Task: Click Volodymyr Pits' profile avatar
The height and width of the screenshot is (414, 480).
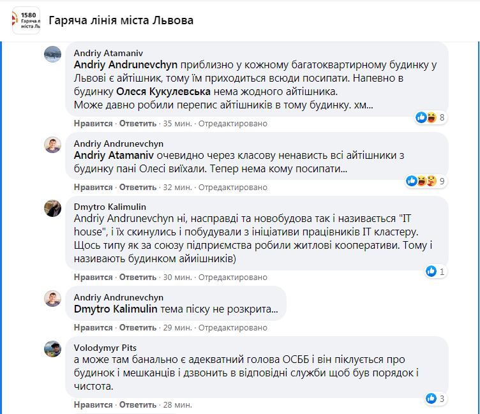Action: coord(52,348)
